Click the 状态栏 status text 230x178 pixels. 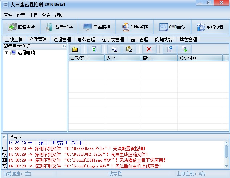click(115, 174)
